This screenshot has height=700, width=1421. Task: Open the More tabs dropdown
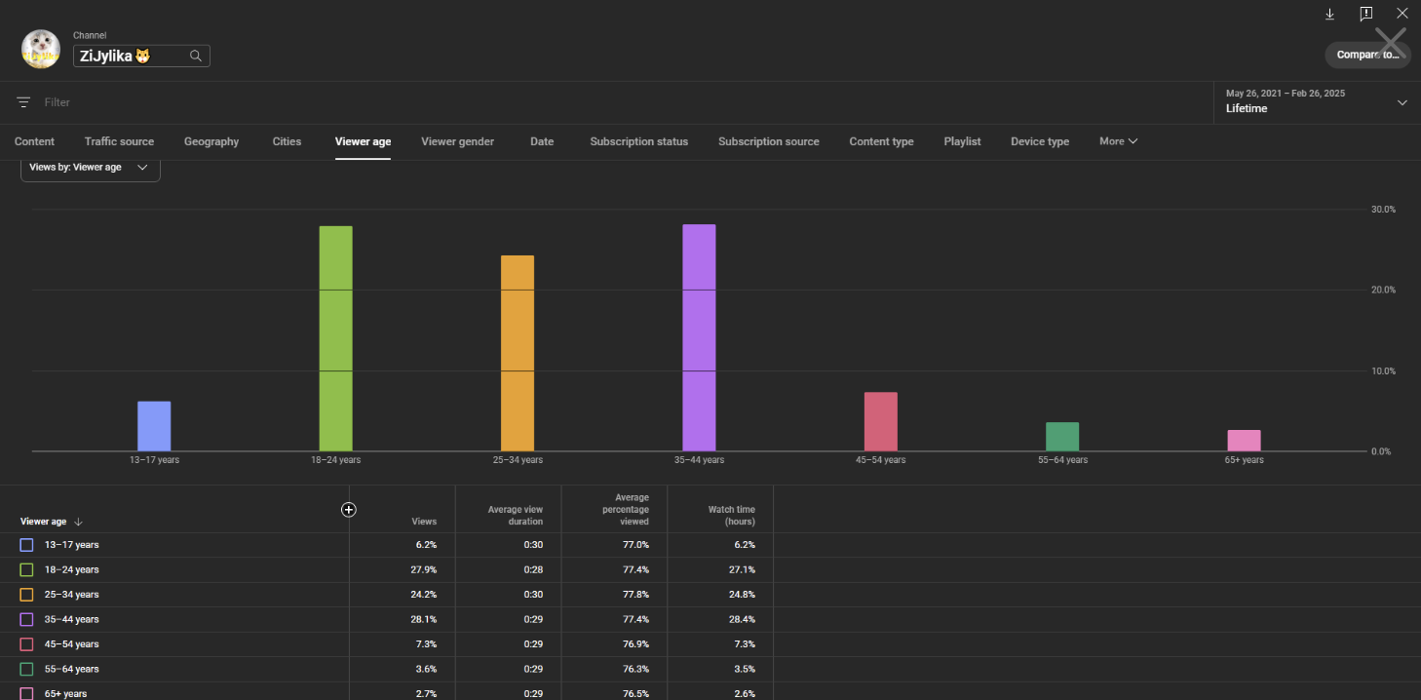click(x=1118, y=141)
